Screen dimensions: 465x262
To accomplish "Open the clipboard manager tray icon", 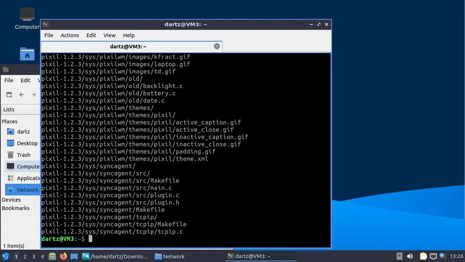I will click(x=423, y=256).
